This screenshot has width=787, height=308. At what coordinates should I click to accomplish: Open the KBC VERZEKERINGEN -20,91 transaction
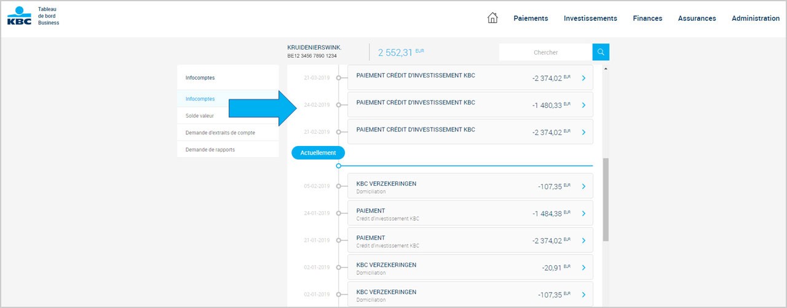tap(470, 267)
